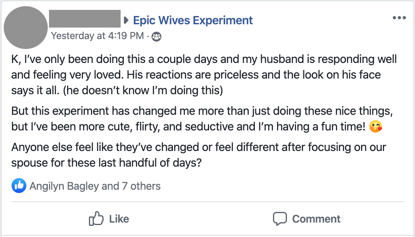415x237 pixels.
Task: Click the blue like reaction icon
Action: point(19,186)
